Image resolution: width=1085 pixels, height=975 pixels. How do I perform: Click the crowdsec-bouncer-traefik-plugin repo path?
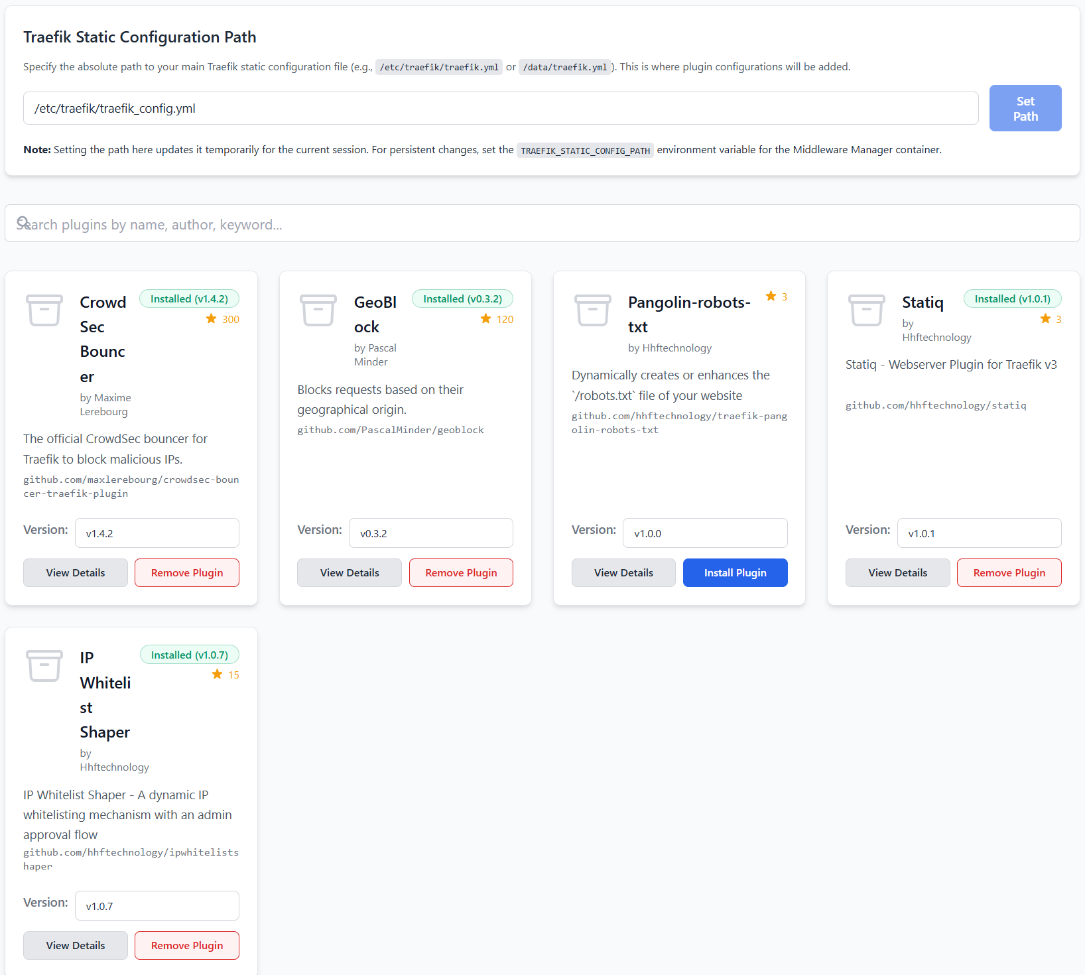[x=131, y=487]
